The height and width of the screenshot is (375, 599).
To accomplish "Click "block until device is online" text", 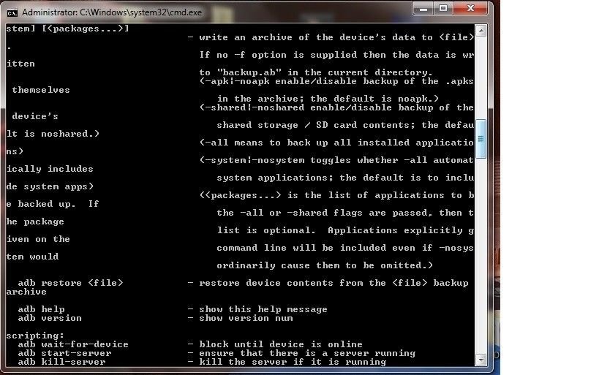I will (281, 344).
